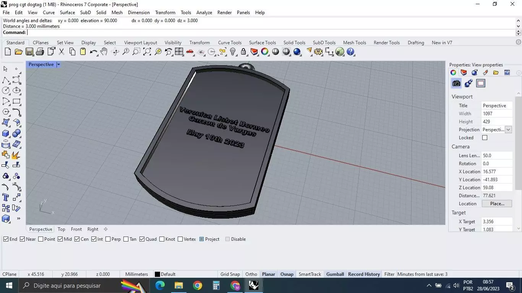Switch to the Solid Tools toolbar tab
The image size is (522, 293).
(x=294, y=43)
